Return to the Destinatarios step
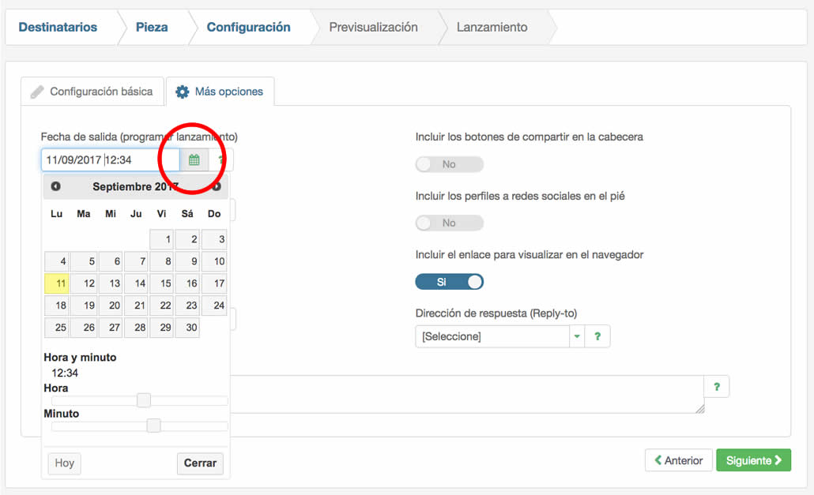The image size is (814, 495). click(58, 27)
